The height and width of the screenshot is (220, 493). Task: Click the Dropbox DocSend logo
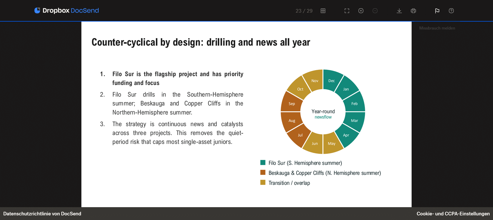67,11
